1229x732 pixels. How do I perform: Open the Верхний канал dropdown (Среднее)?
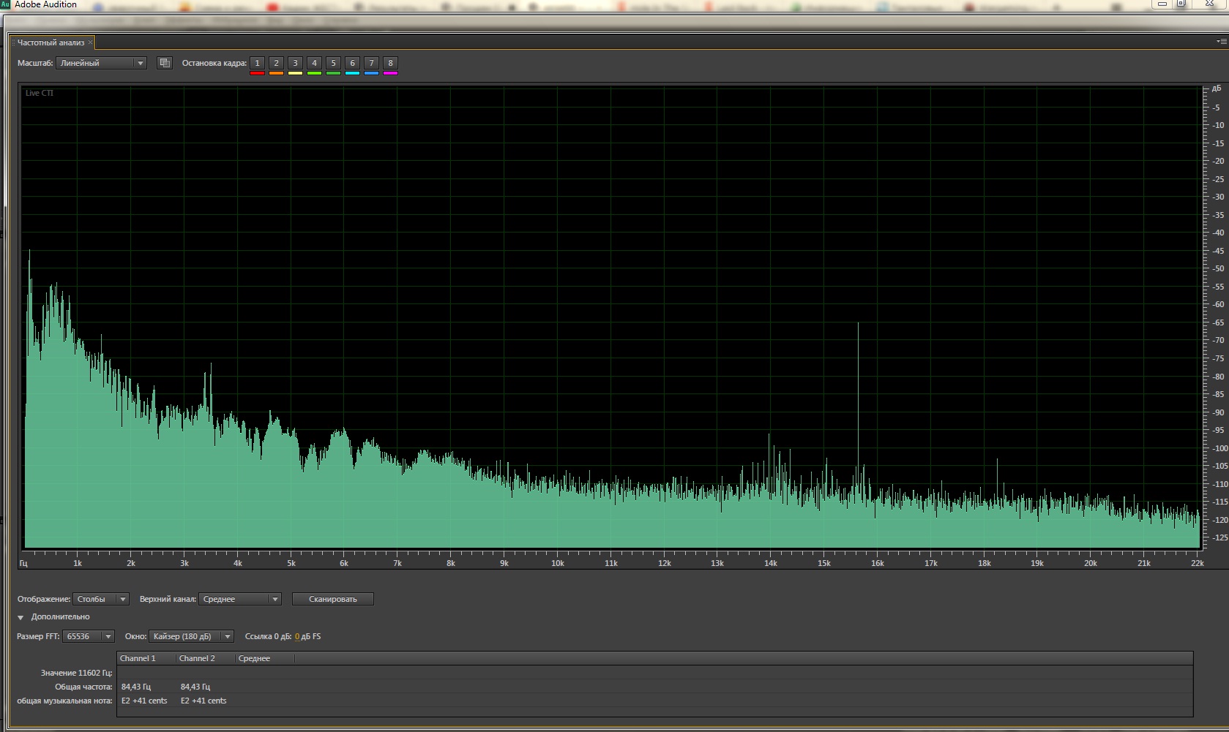point(240,599)
